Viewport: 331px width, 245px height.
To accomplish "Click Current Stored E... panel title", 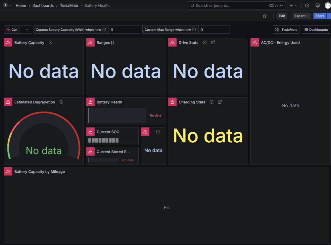I will (x=113, y=152).
